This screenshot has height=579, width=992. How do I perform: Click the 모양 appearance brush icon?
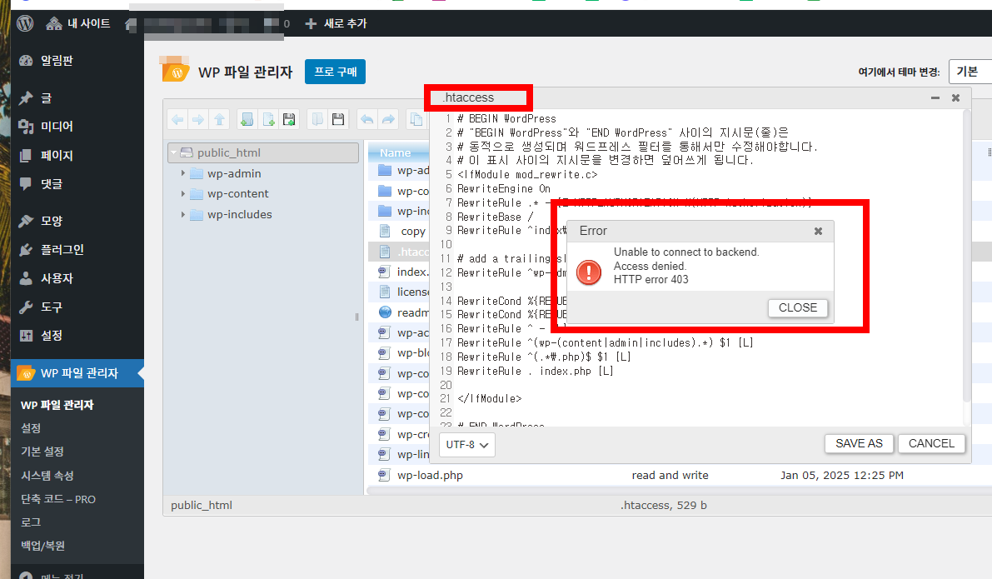(x=26, y=221)
